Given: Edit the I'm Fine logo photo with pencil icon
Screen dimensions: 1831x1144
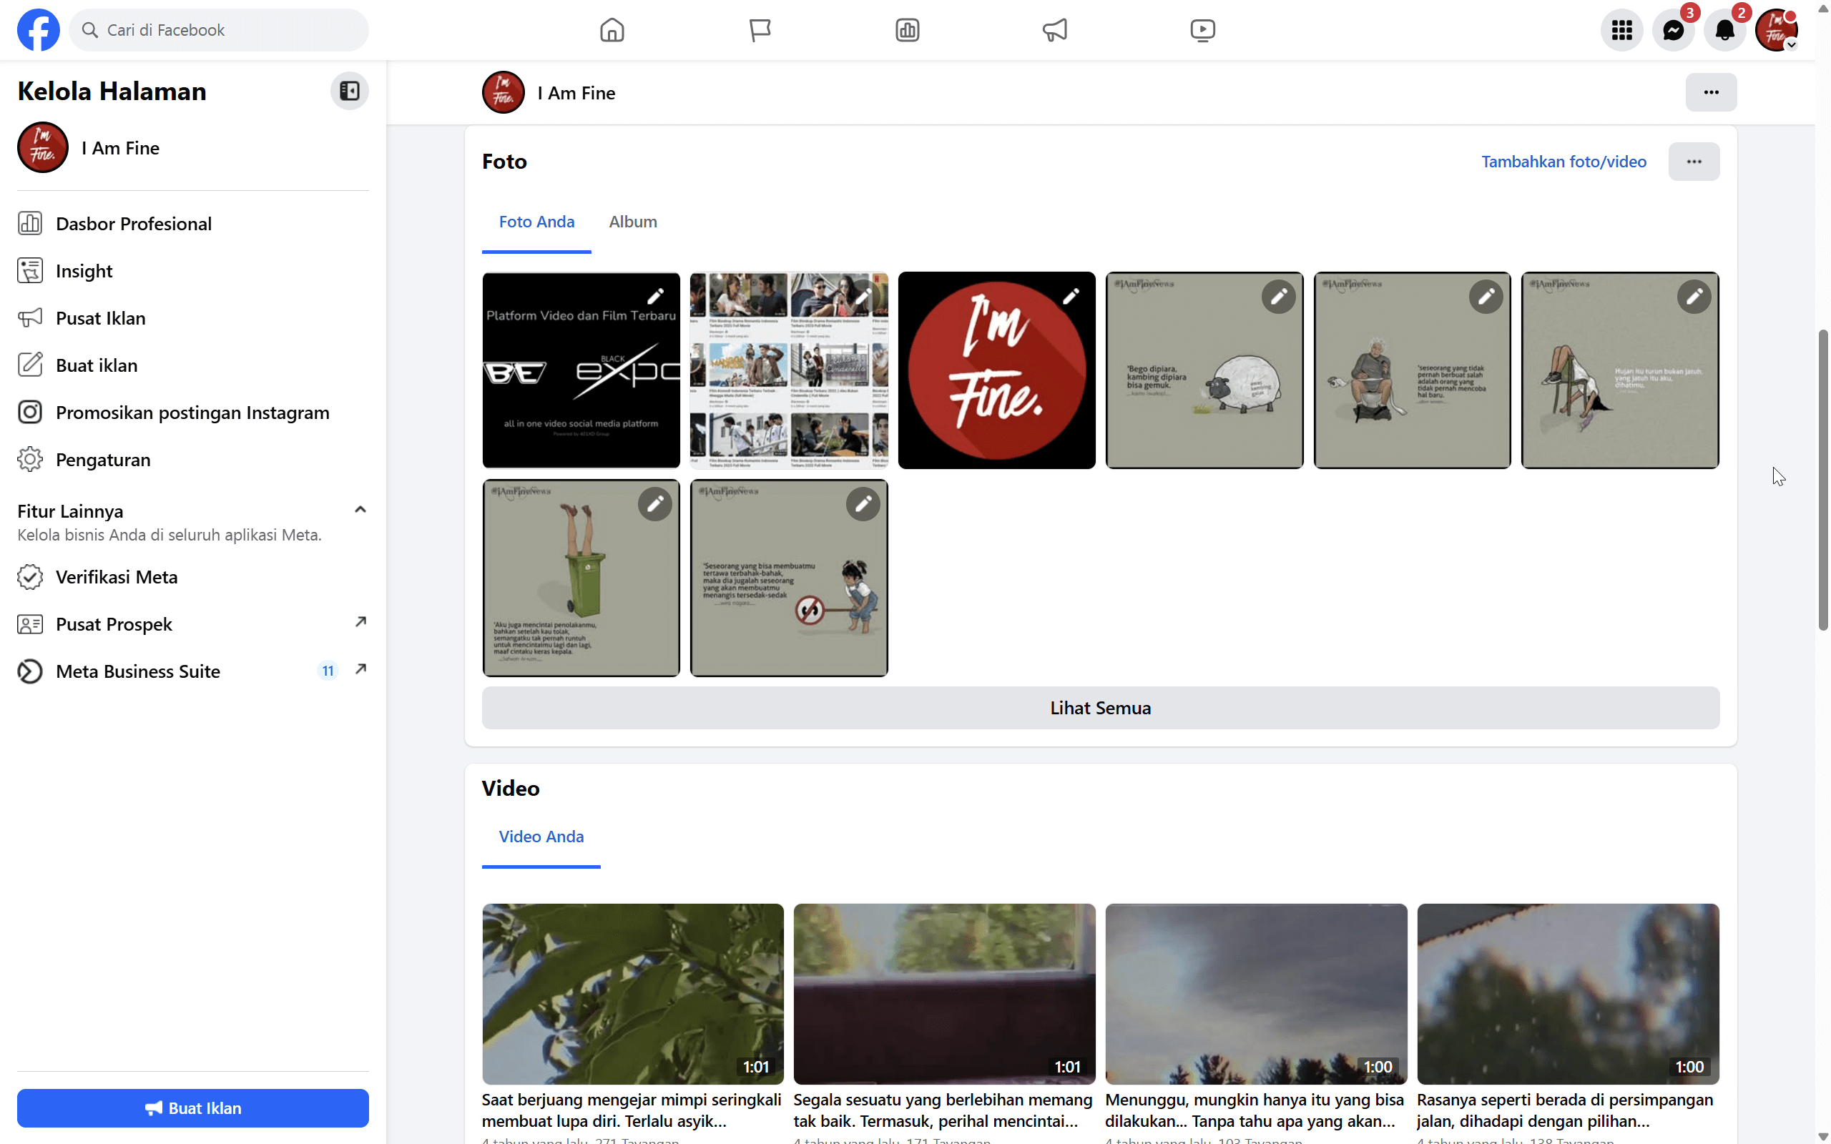Looking at the screenshot, I should point(1072,296).
